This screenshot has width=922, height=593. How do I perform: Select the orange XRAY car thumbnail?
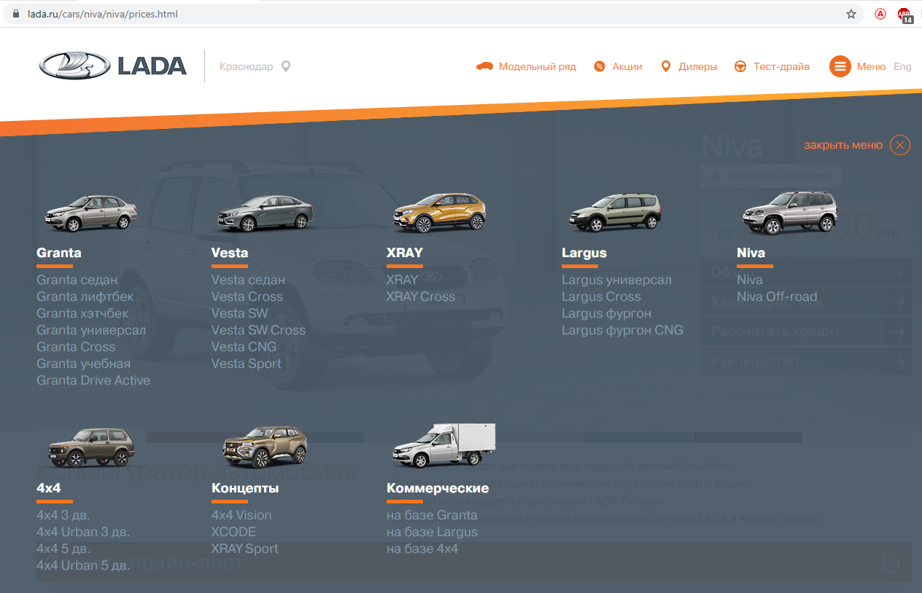[440, 213]
